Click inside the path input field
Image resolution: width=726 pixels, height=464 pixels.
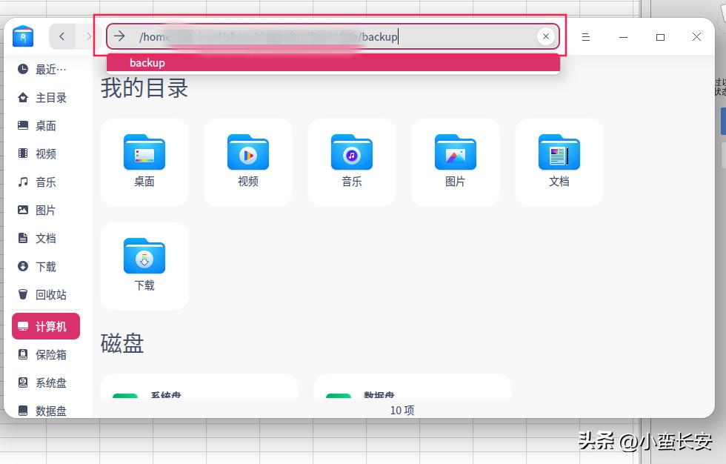tap(333, 36)
